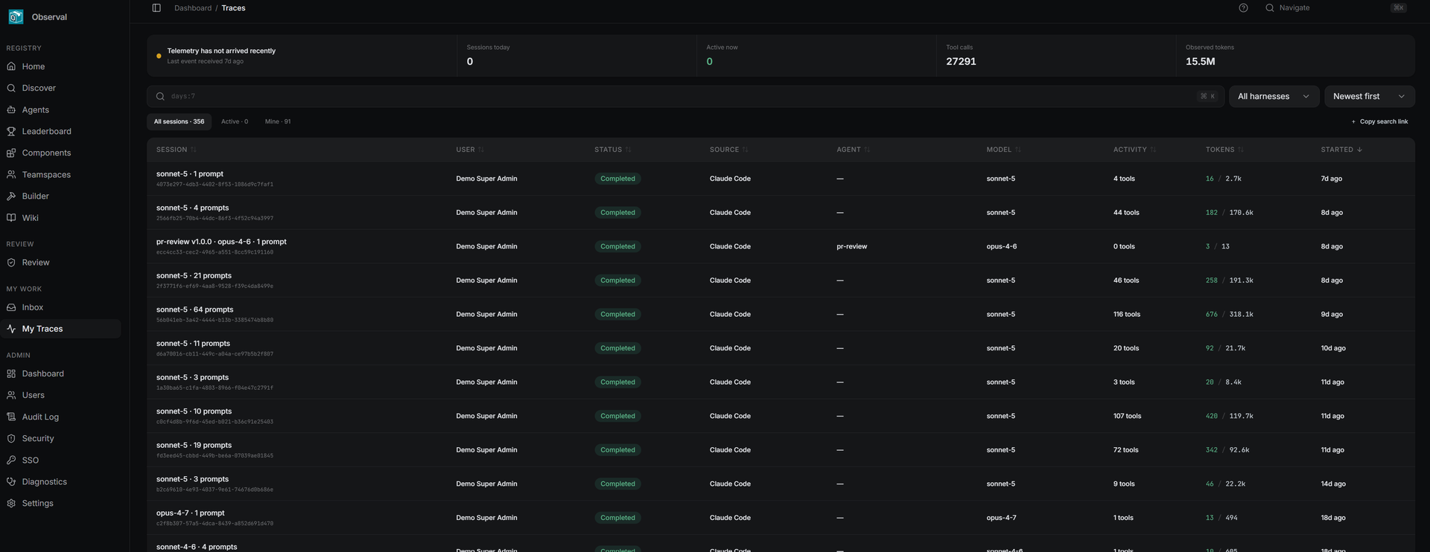
Task: Click the Inbox tray icon
Action: coord(11,307)
